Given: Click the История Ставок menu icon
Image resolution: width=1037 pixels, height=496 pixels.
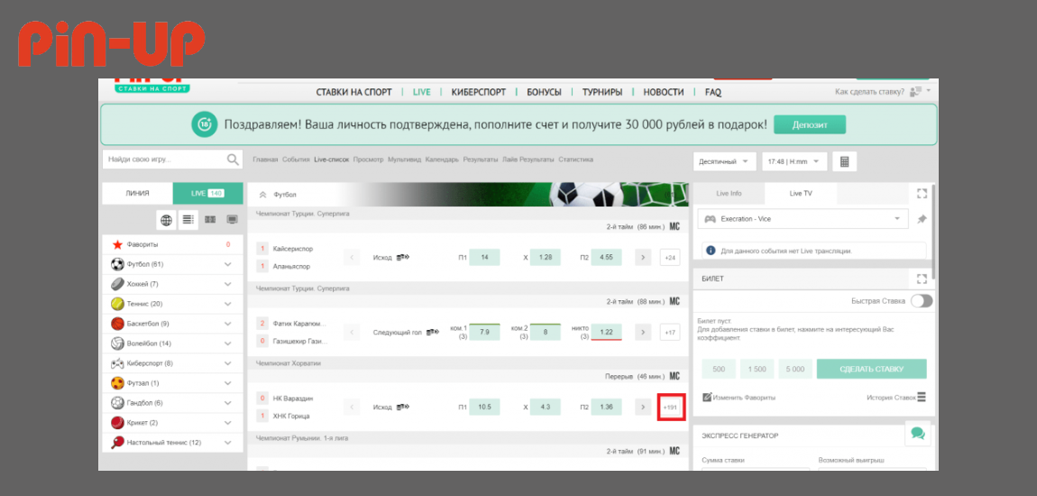Looking at the screenshot, I should coord(922,398).
